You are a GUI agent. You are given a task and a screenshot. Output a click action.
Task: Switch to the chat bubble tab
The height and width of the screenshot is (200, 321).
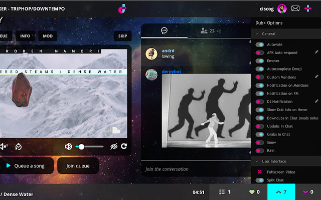point(164,30)
